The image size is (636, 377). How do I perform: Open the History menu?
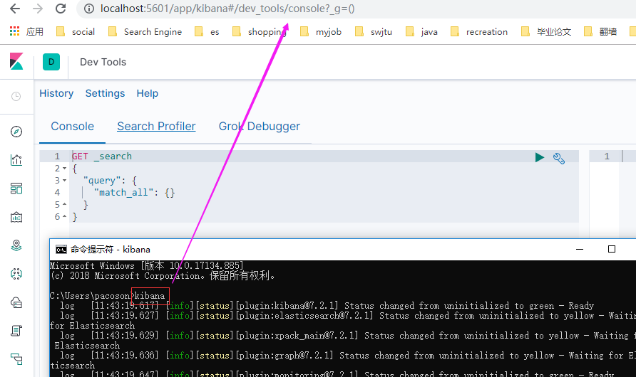(x=56, y=93)
